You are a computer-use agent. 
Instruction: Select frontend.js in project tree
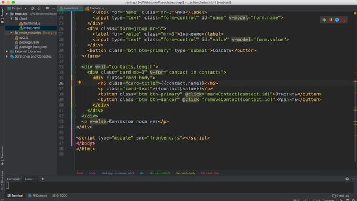tap(32, 23)
